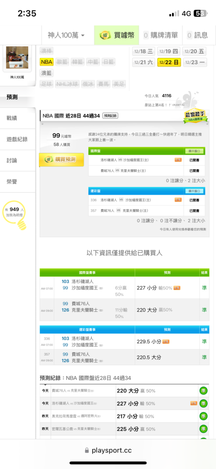Select the 澳籃 league tab
Screen dimensions: 216x469
[47, 73]
